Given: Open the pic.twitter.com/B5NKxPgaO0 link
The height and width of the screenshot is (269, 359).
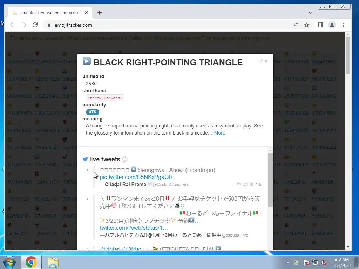Looking at the screenshot, I should 136,177.
